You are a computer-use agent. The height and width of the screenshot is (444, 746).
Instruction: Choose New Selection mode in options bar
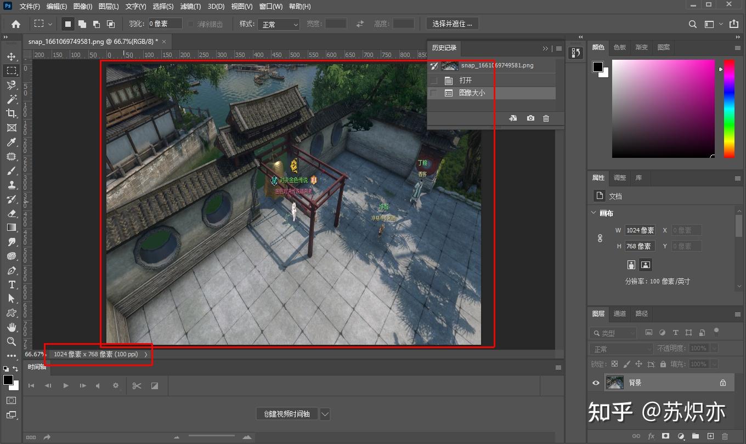(68, 24)
